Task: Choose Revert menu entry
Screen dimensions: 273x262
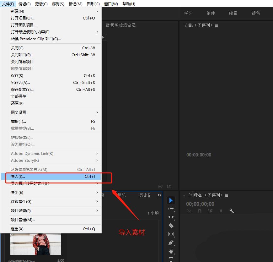Action: [x=51, y=103]
